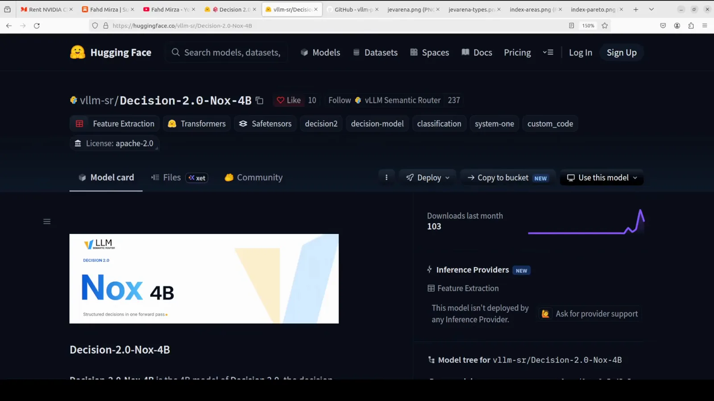The image size is (714, 401).
Task: Open the three-dot more options menu
Action: point(386,177)
